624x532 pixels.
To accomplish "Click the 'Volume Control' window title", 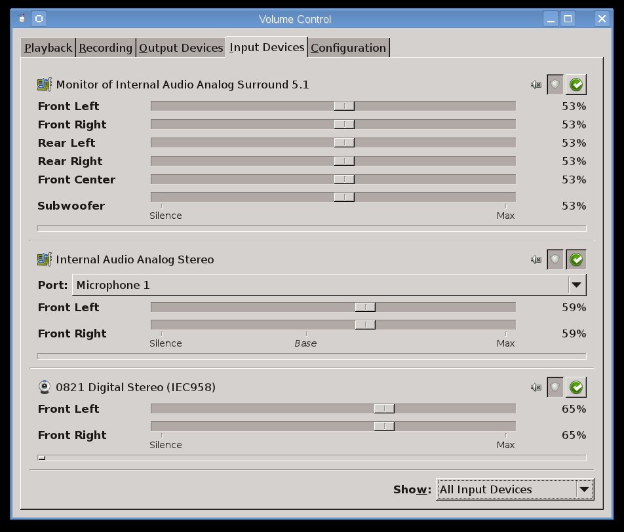I will click(x=295, y=19).
